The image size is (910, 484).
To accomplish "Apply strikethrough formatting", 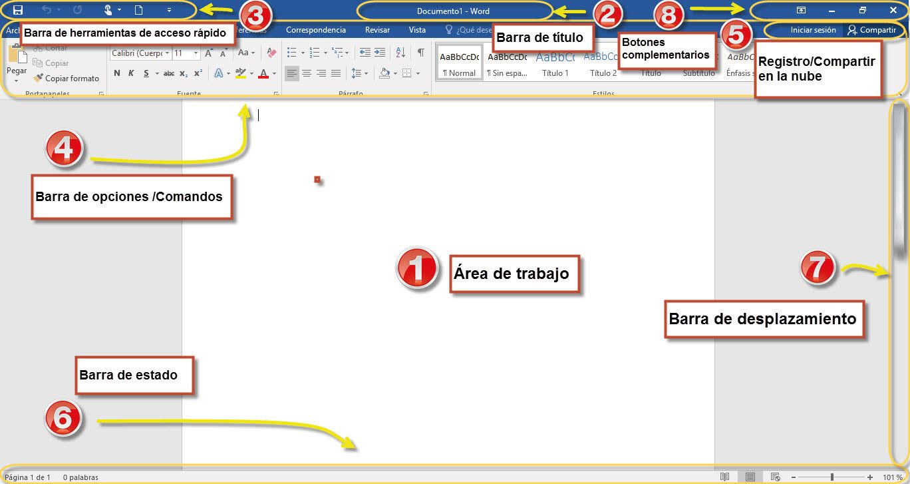I will (168, 73).
